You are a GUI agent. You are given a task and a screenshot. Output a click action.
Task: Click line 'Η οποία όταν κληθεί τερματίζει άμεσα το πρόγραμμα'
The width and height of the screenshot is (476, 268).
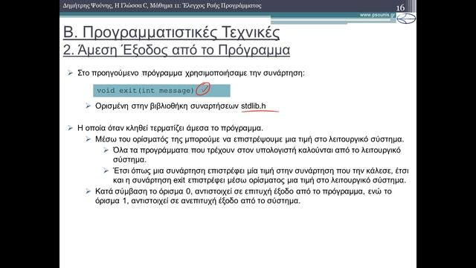(x=170, y=128)
